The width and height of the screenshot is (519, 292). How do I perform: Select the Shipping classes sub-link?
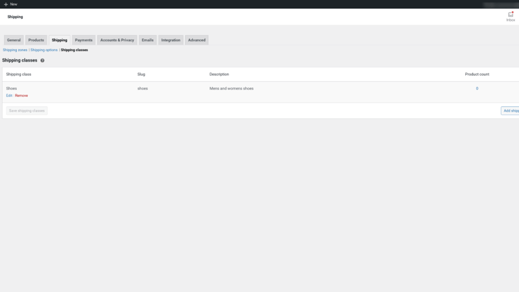click(x=75, y=50)
